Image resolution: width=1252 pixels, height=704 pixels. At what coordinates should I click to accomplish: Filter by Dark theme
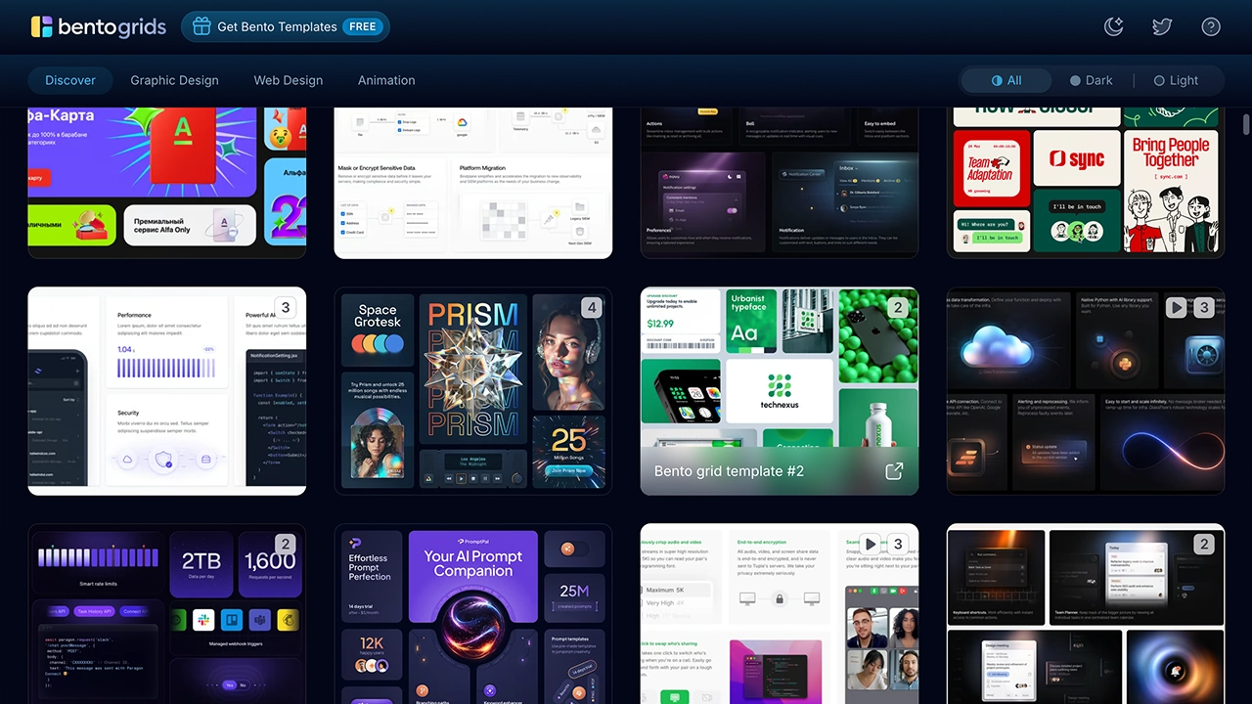(1091, 80)
